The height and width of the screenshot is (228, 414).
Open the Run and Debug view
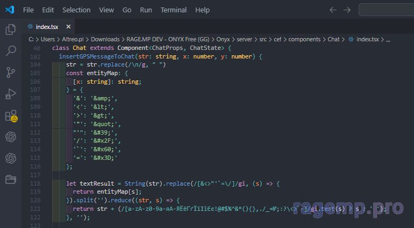pyautogui.click(x=11, y=94)
